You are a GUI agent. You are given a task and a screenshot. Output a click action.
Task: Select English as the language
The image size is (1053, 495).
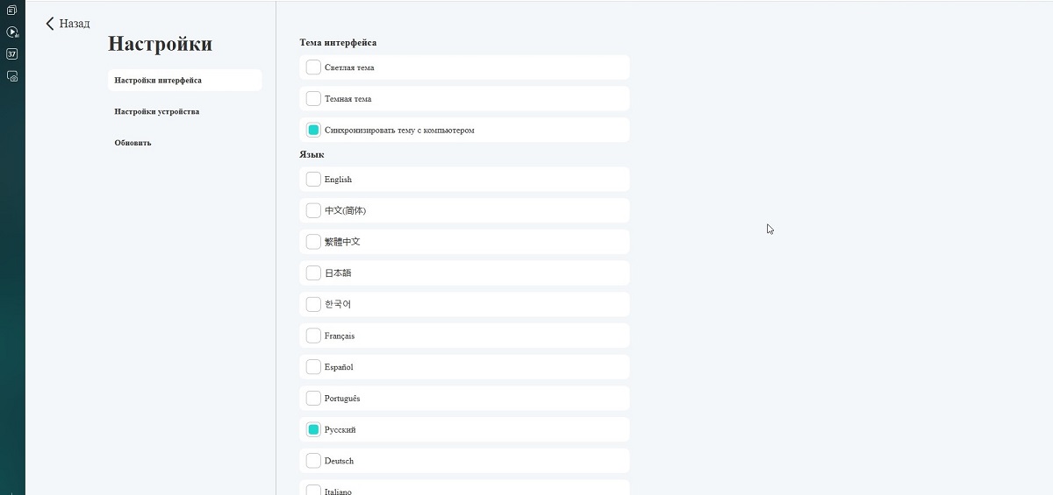[x=313, y=180]
